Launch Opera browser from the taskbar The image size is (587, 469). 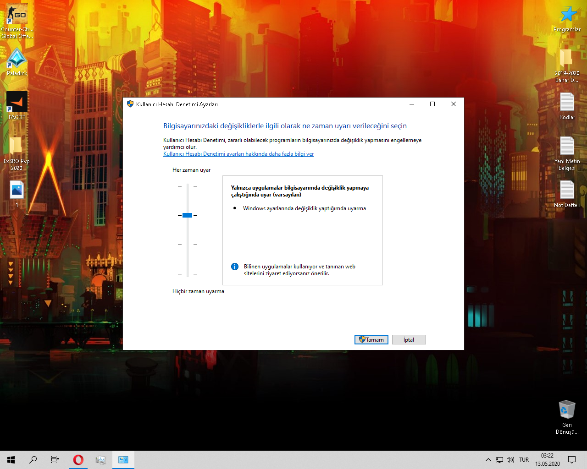pos(78,460)
